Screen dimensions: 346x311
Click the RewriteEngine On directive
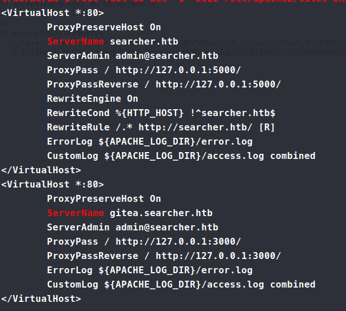[x=92, y=98]
